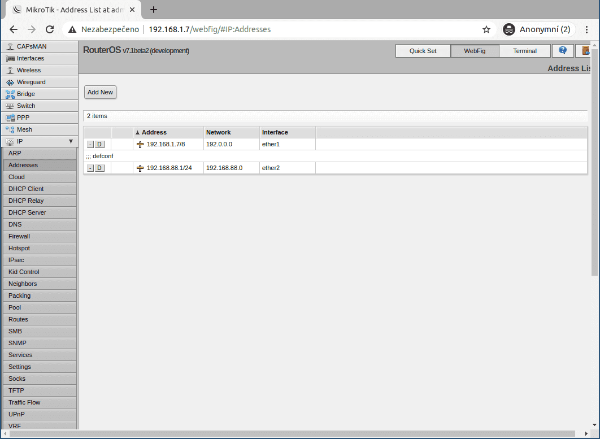Screen dimensions: 600x439
Task: Click Add New address button
Action: pyautogui.click(x=100, y=92)
